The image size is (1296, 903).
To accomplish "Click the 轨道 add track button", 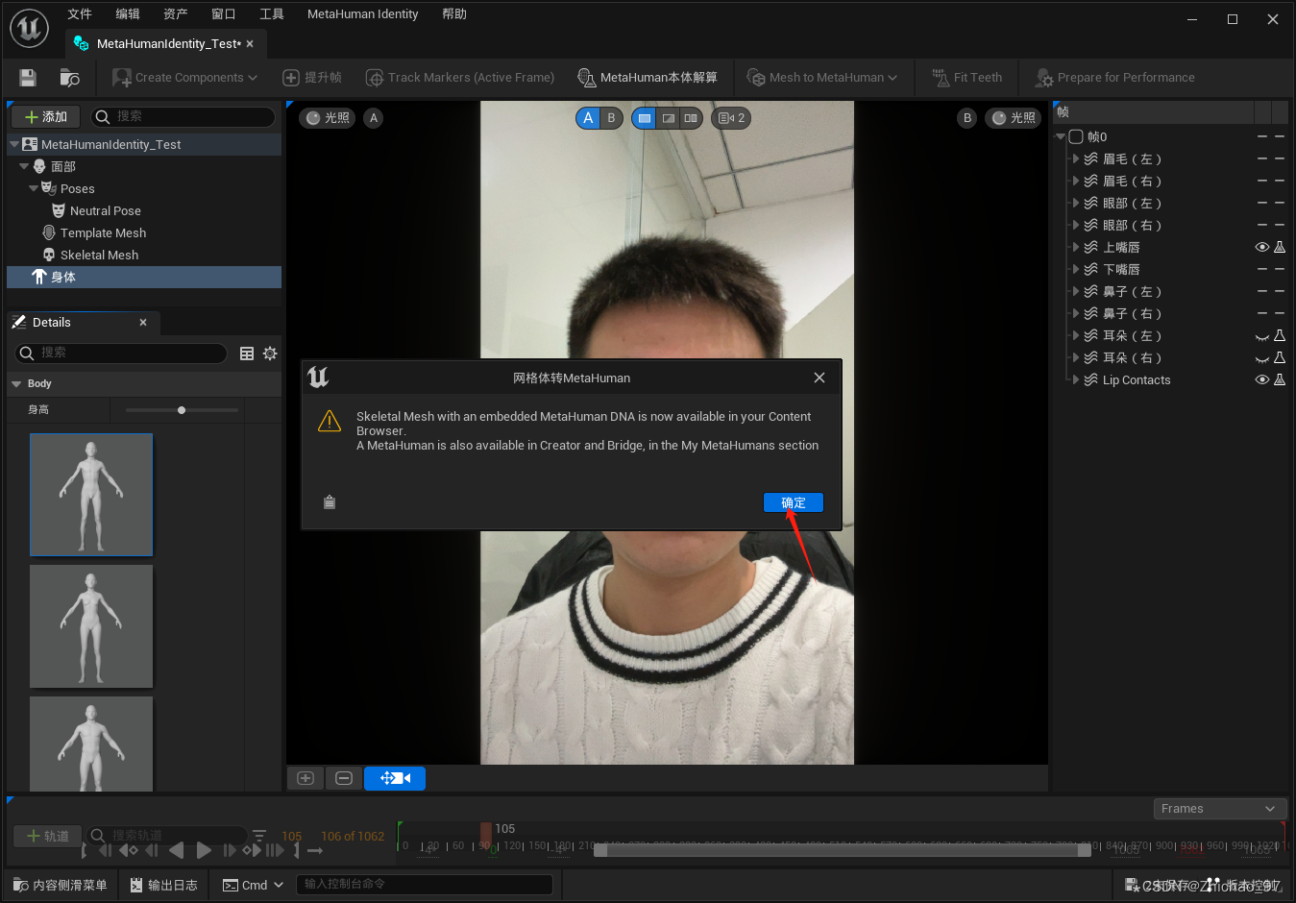I will [x=47, y=836].
